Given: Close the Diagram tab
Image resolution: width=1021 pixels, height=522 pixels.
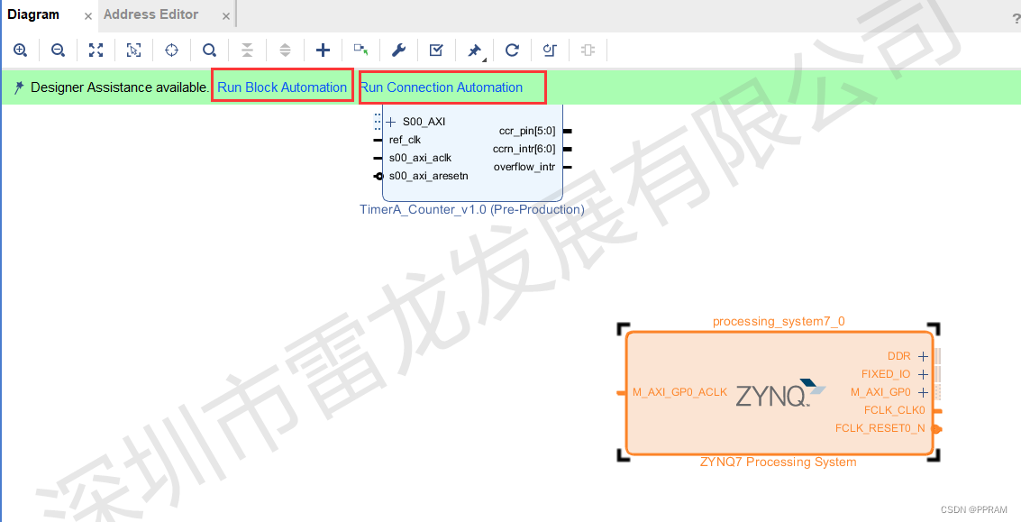Looking at the screenshot, I should 88,16.
